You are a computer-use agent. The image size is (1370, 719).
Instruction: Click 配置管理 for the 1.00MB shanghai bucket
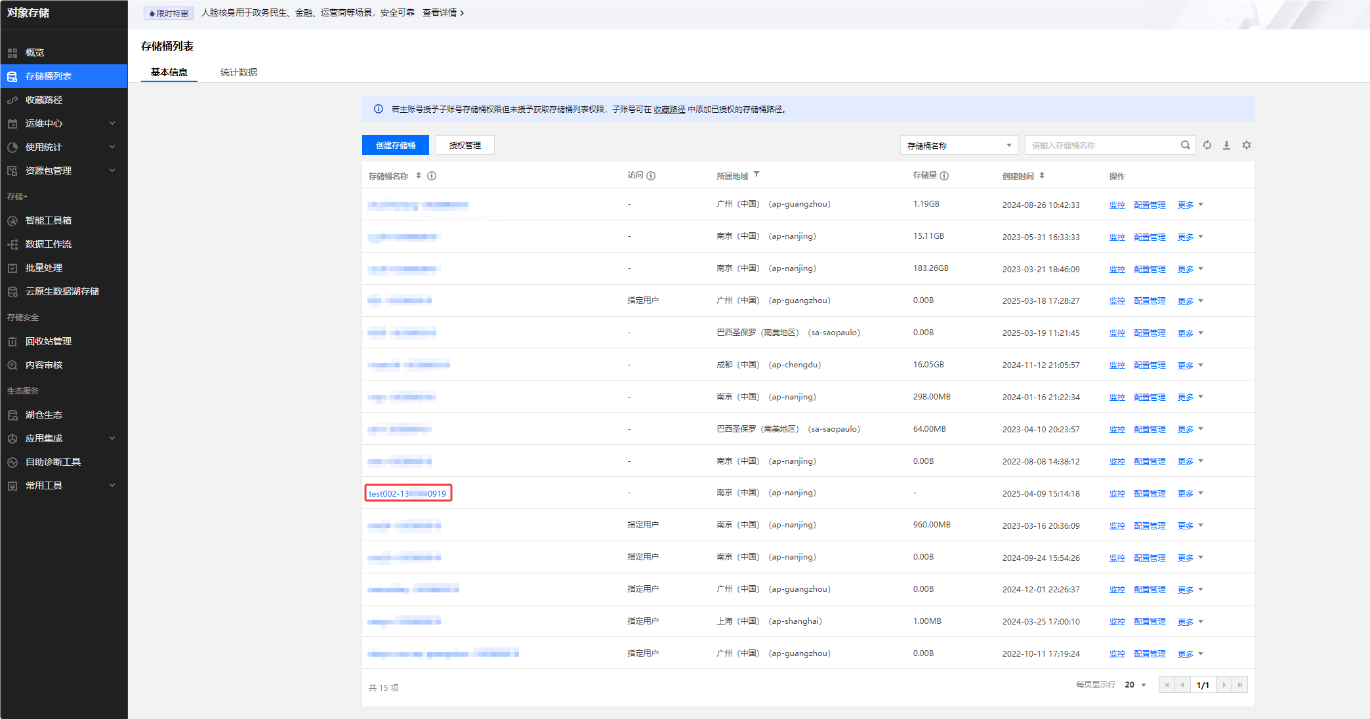(1150, 622)
